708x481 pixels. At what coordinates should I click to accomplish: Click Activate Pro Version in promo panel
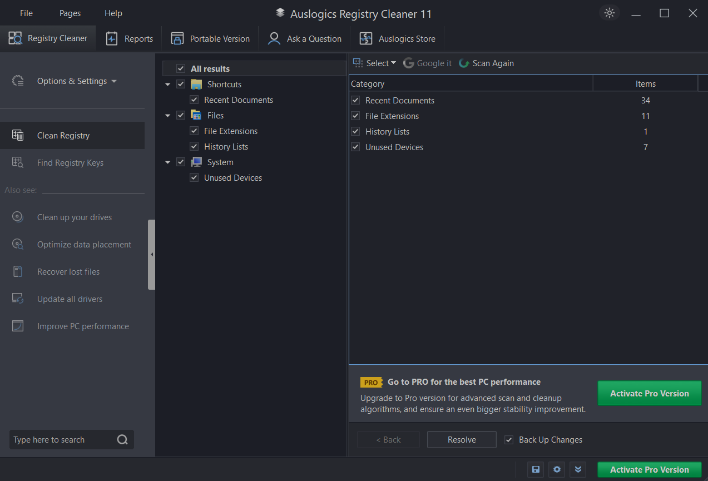(x=649, y=394)
